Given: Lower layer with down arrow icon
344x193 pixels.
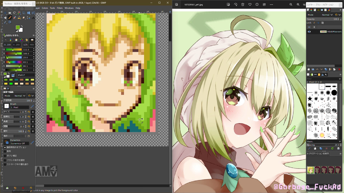Looking at the screenshot, I should [321, 69].
